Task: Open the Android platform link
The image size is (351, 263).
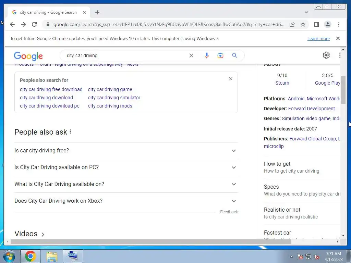Action: coord(296,99)
